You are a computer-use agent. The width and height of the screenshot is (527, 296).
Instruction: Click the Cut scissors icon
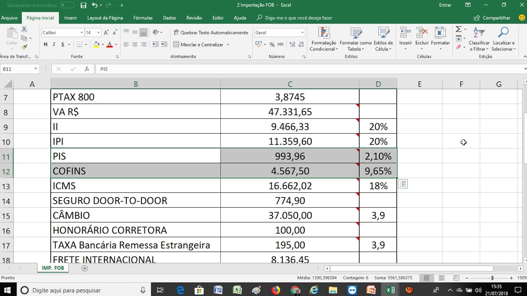tap(24, 30)
